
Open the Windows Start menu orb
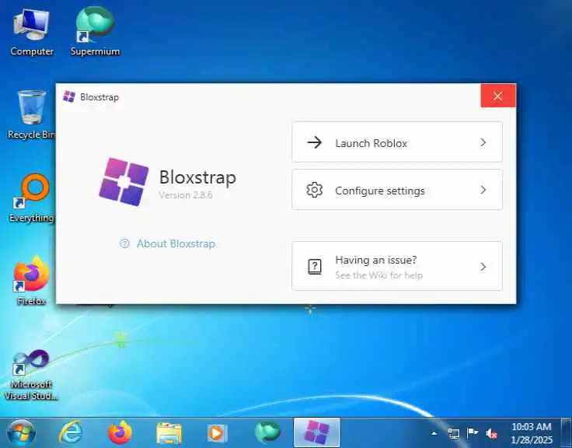pos(21,433)
